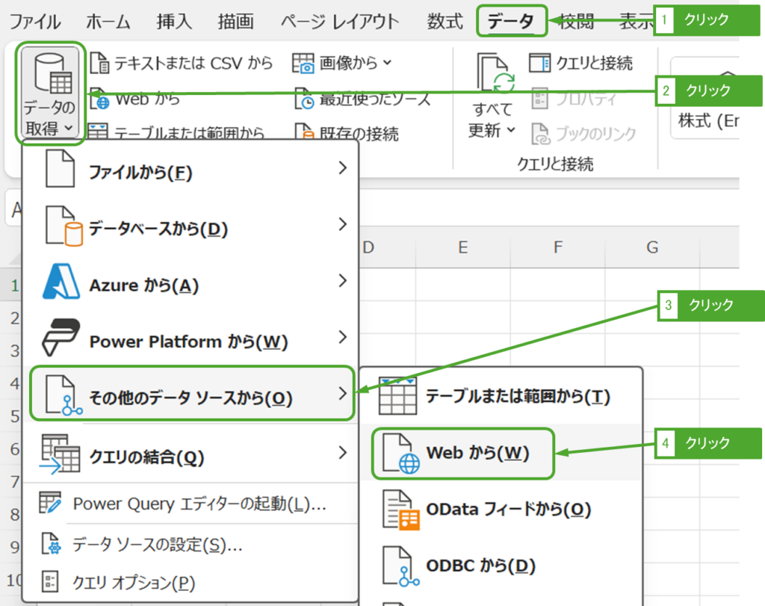
Task: Open the 挿入 ribbon tab
Action: click(174, 22)
